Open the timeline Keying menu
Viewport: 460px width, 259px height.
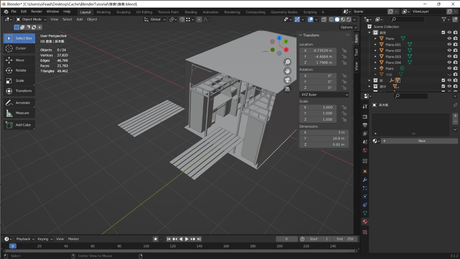point(45,239)
